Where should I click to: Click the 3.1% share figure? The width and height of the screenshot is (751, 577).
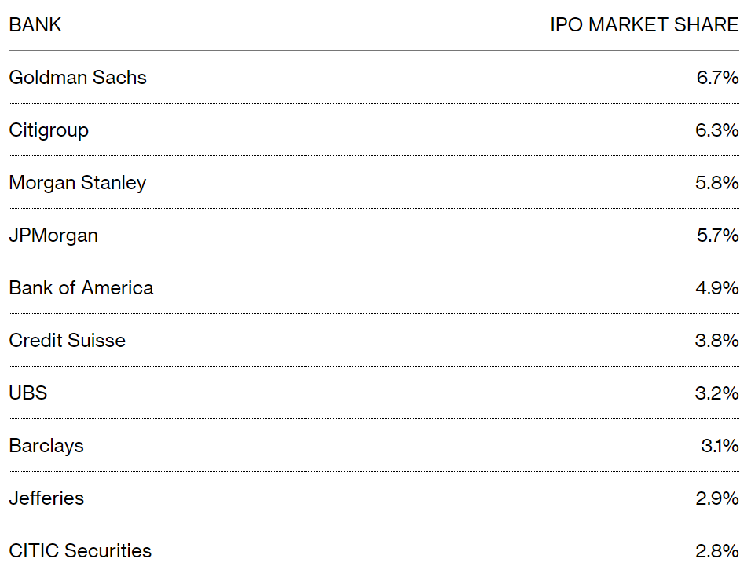[720, 446]
